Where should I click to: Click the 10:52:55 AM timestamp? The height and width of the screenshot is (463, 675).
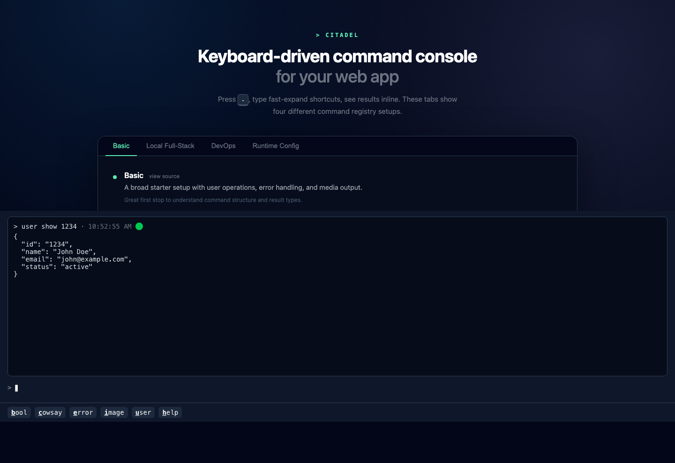(110, 226)
